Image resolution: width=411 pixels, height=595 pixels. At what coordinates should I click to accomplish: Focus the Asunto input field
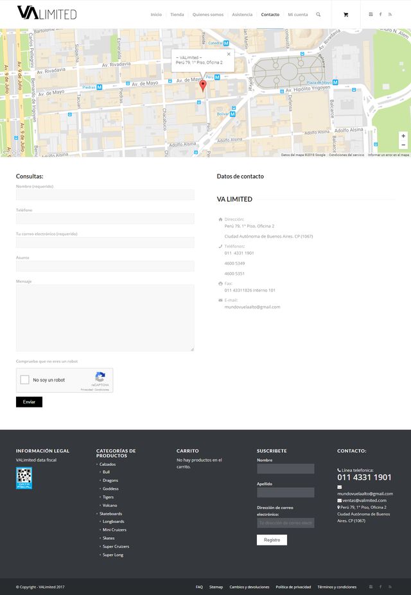click(105, 266)
